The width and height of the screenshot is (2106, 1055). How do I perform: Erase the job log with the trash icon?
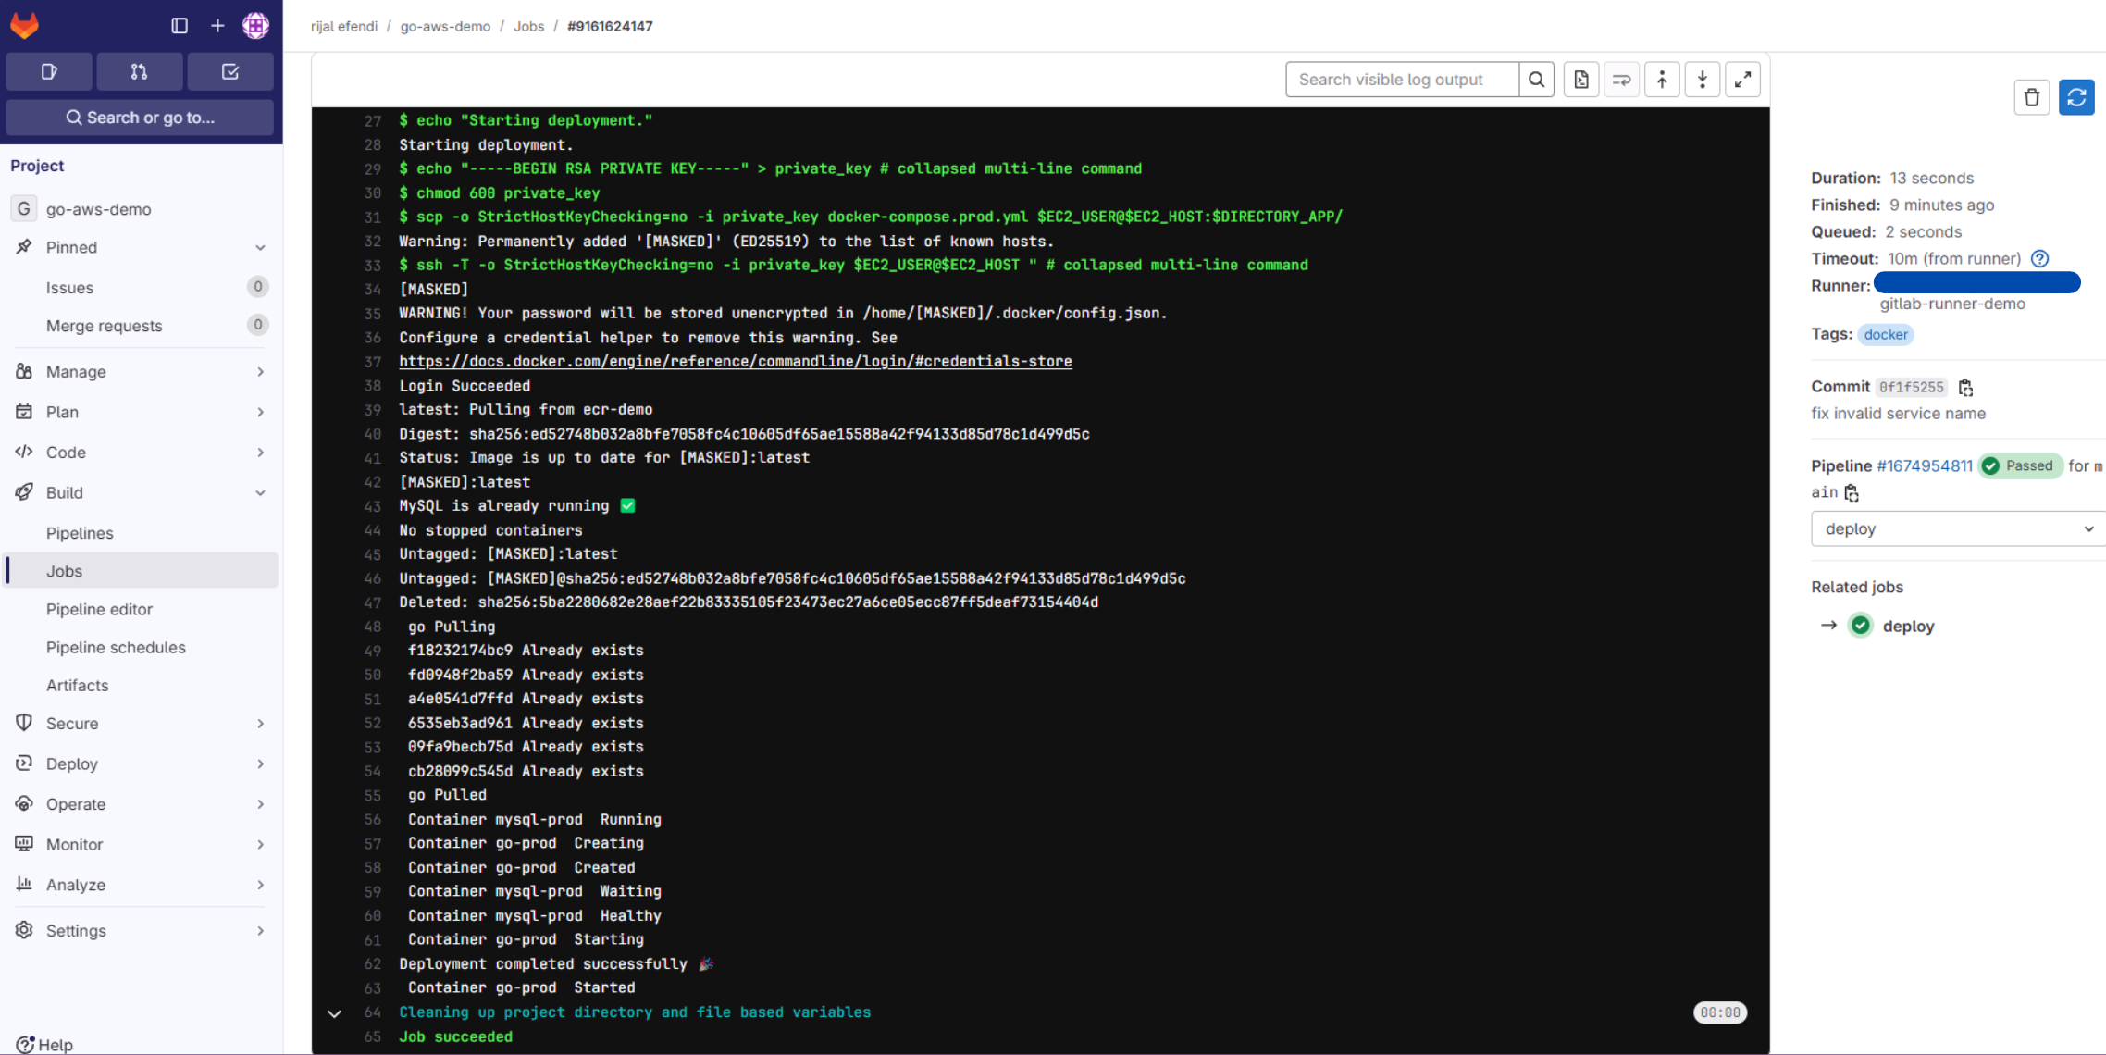2032,97
